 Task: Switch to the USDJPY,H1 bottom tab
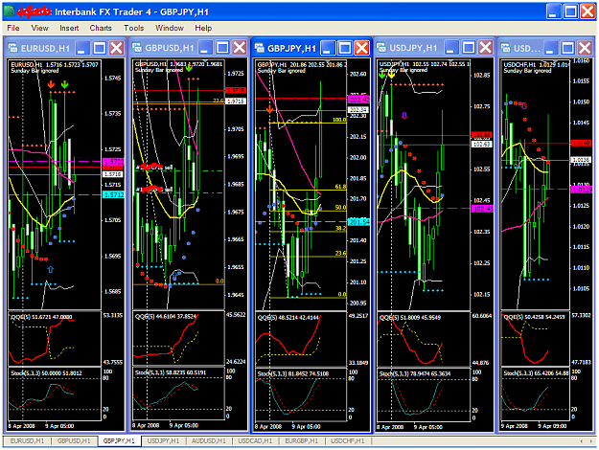point(164,440)
